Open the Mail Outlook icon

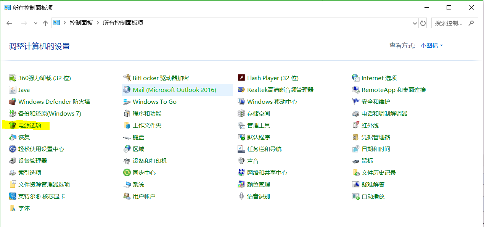point(127,90)
